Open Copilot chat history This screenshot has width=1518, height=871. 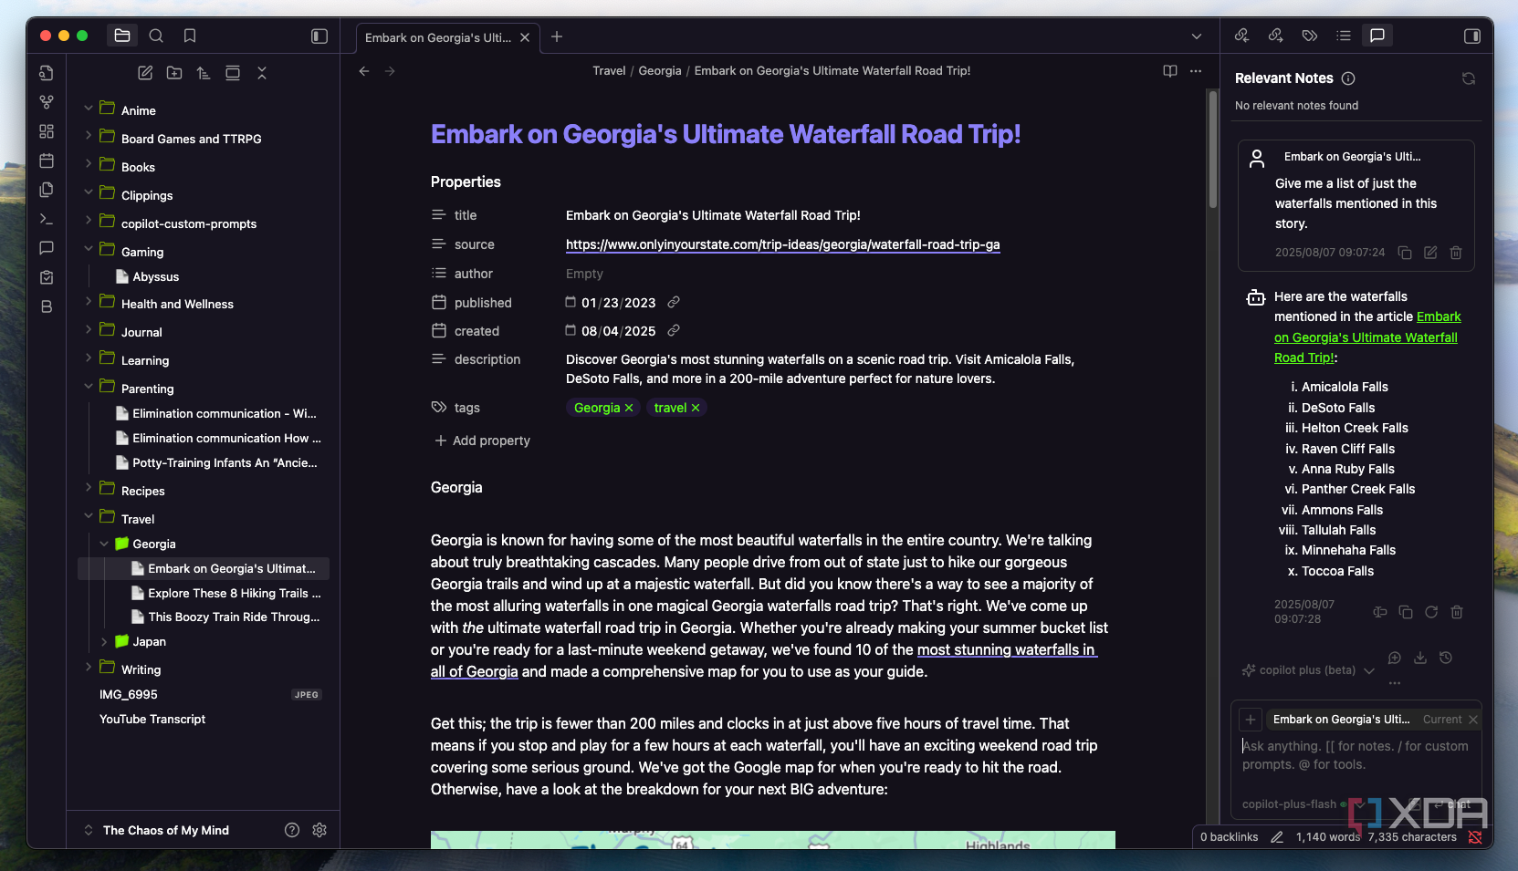click(1446, 658)
